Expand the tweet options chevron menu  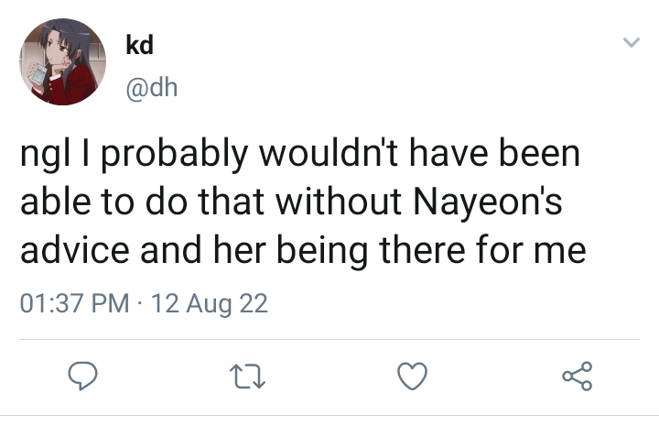(631, 42)
